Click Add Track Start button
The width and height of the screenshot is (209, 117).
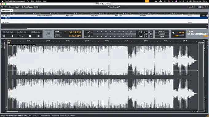[x=8, y=32]
